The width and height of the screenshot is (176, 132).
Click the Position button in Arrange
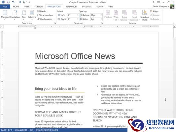point(108,15)
